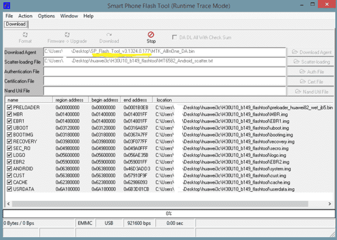Screen dimensions: 337x240
Task: Click the Download Agent path field
Action: (165, 52)
